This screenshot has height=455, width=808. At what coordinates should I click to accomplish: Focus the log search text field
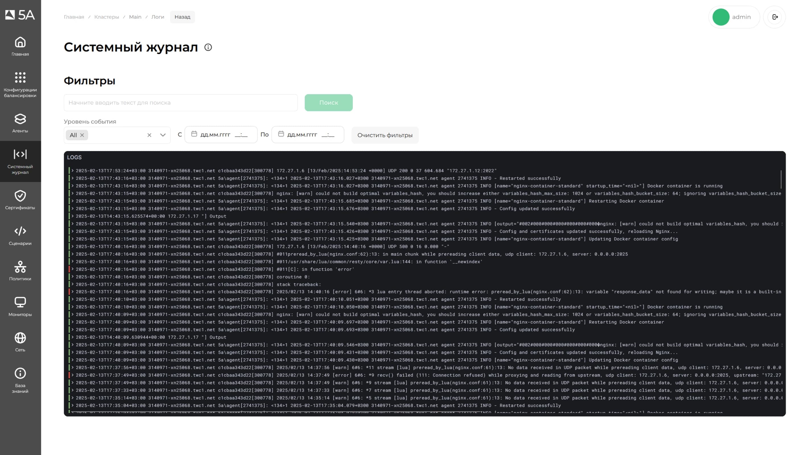pyautogui.click(x=181, y=103)
